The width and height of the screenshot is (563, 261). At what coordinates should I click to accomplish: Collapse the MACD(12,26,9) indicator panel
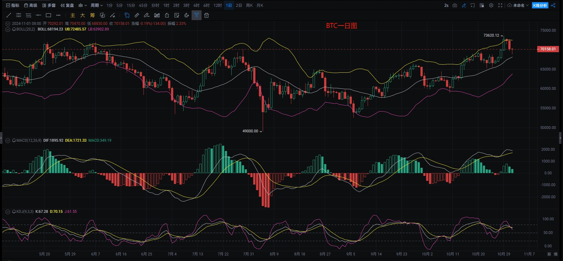(8, 140)
